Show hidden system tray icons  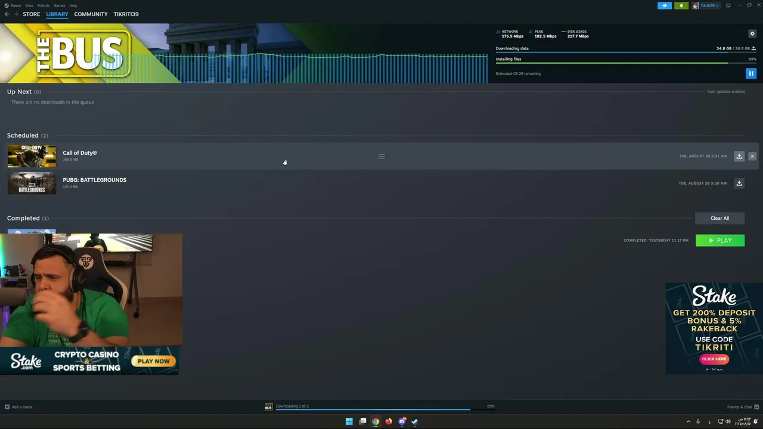click(x=688, y=421)
